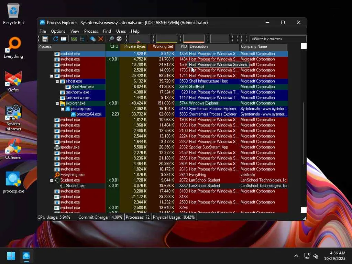352x264 pixels.
Task: Collapse the explorer.exe tree node
Action: pos(57,103)
